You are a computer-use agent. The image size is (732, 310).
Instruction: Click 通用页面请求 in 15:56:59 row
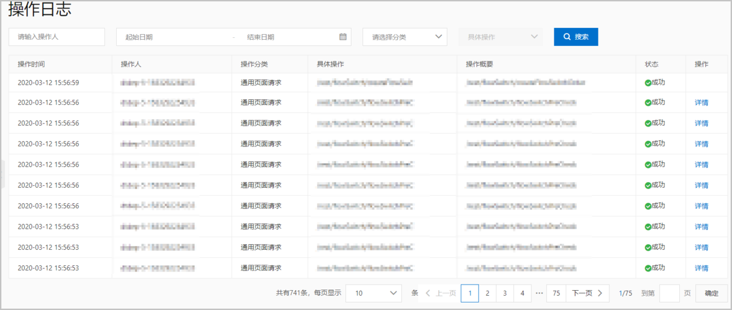pyautogui.click(x=261, y=82)
